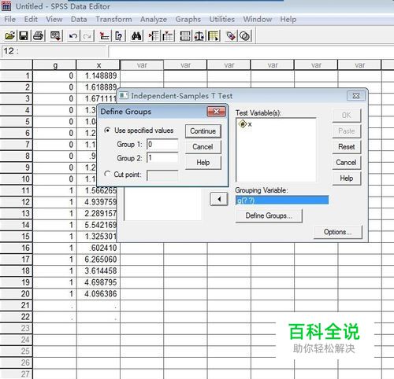The width and height of the screenshot is (394, 379).
Task: Click Reset in the Independent-Samples T Test dialog
Action: (x=347, y=147)
